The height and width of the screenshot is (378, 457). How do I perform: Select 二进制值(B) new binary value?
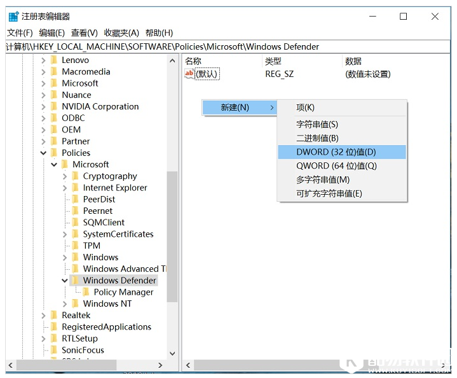point(342,138)
